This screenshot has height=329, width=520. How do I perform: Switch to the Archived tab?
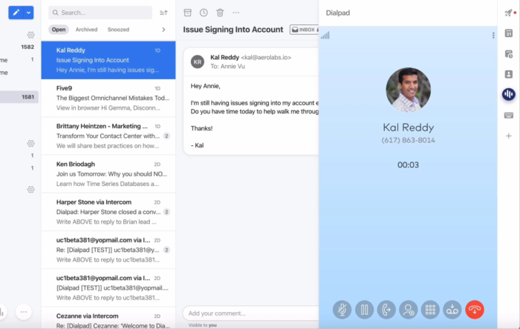87,30
